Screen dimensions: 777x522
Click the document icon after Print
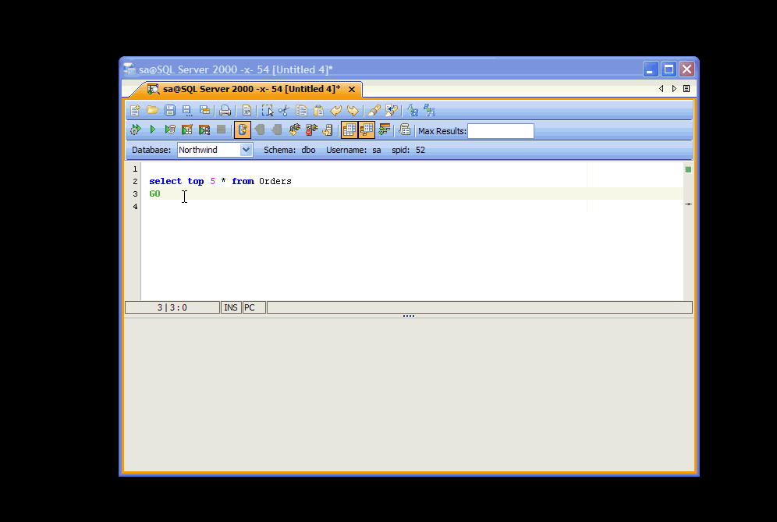247,110
